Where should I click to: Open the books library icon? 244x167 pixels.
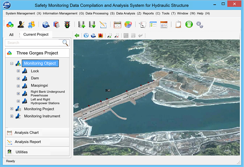pos(56,25)
